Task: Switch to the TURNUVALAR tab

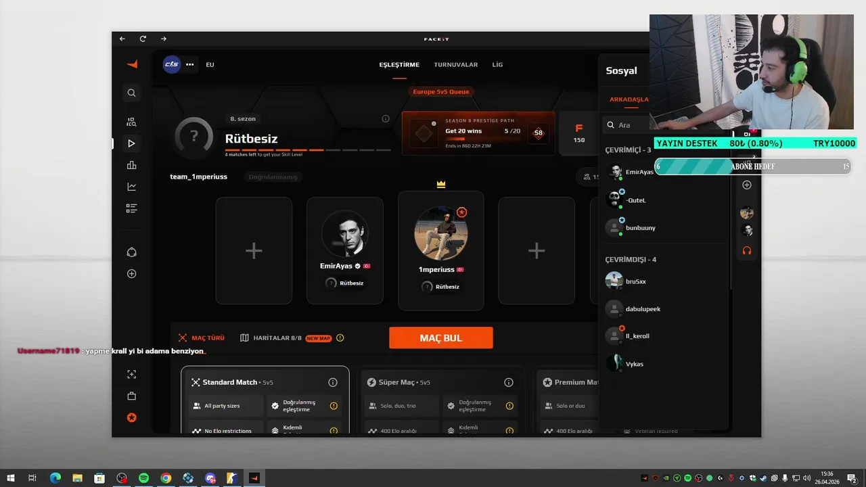Action: click(x=456, y=65)
